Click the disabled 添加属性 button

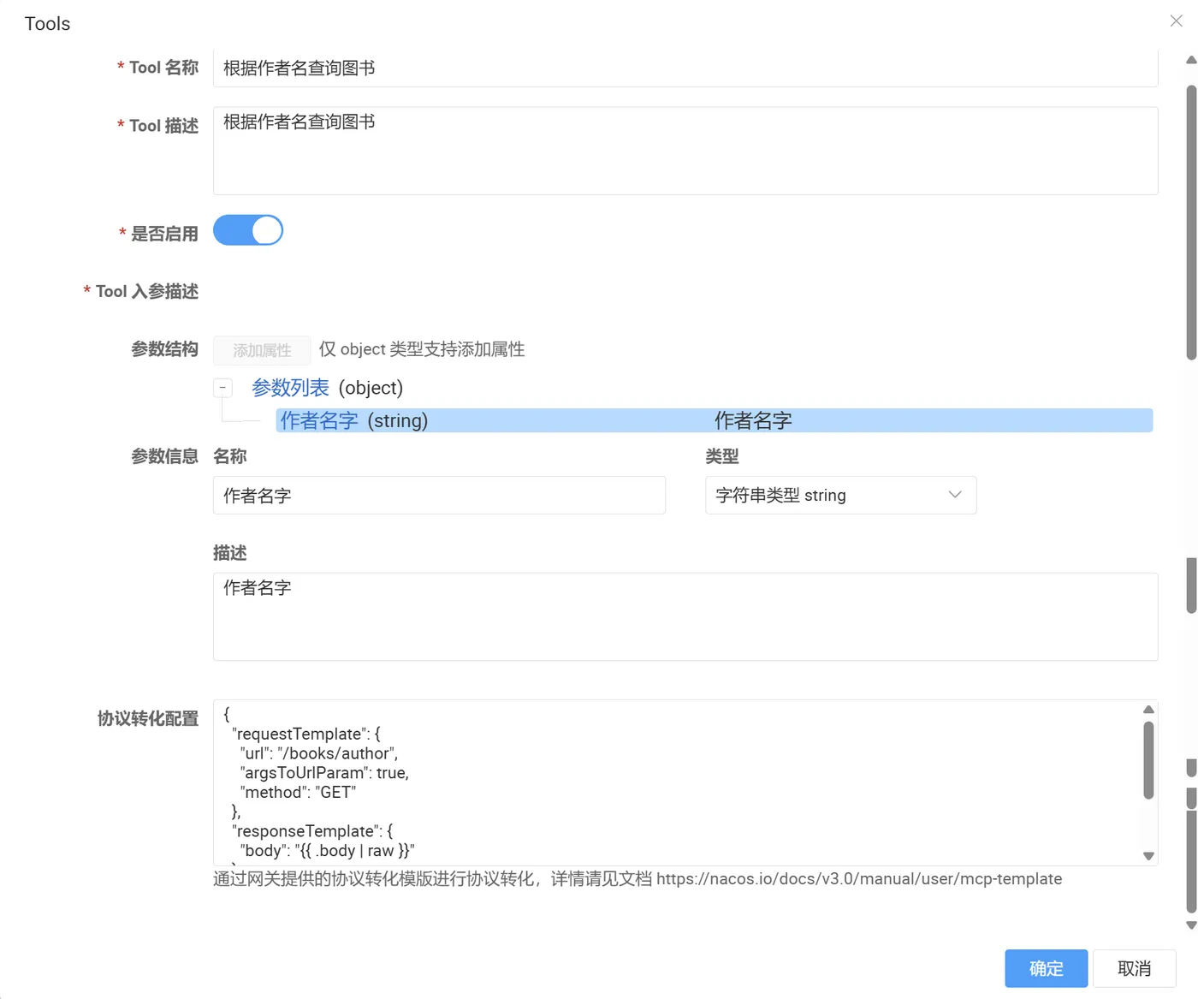(x=262, y=350)
